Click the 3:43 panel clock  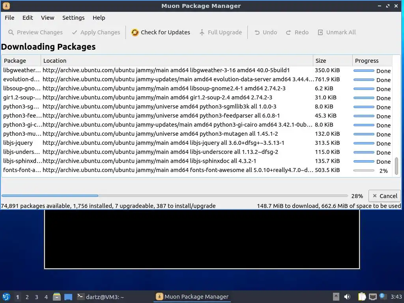tap(396, 297)
